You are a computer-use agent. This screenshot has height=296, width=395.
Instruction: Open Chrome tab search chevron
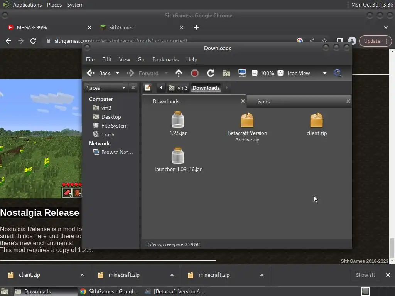[386, 27]
